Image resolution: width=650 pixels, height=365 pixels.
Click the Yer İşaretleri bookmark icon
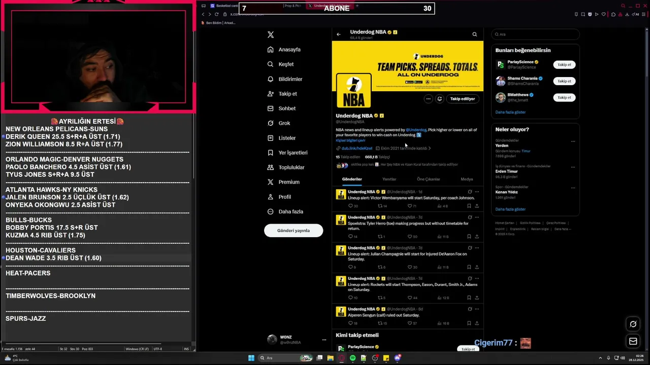271,153
